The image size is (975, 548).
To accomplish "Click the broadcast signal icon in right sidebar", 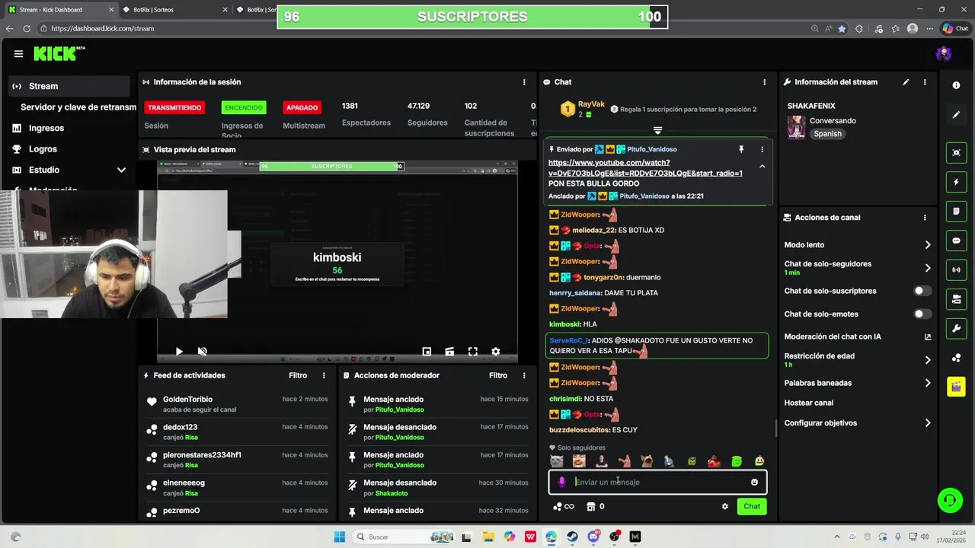I will click(956, 270).
